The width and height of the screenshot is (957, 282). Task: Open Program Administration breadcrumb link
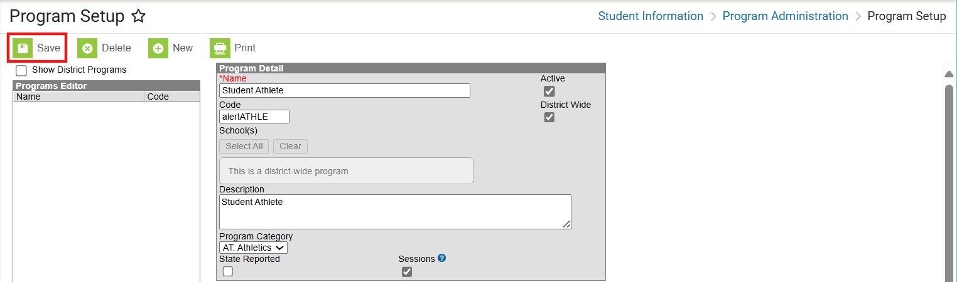point(785,16)
